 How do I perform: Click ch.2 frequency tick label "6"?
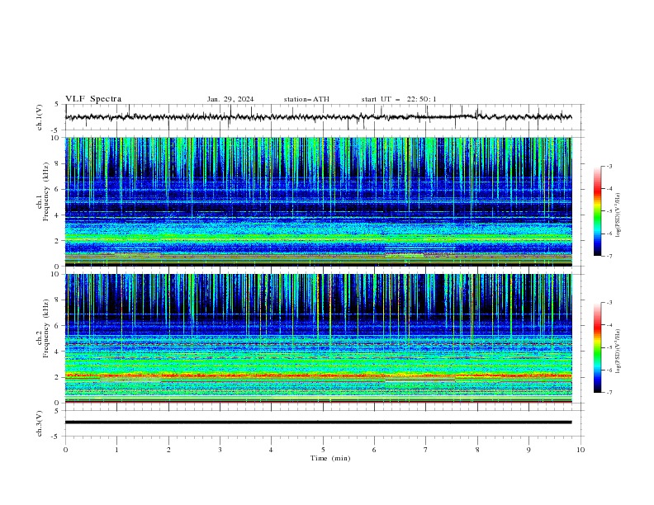pyautogui.click(x=59, y=325)
